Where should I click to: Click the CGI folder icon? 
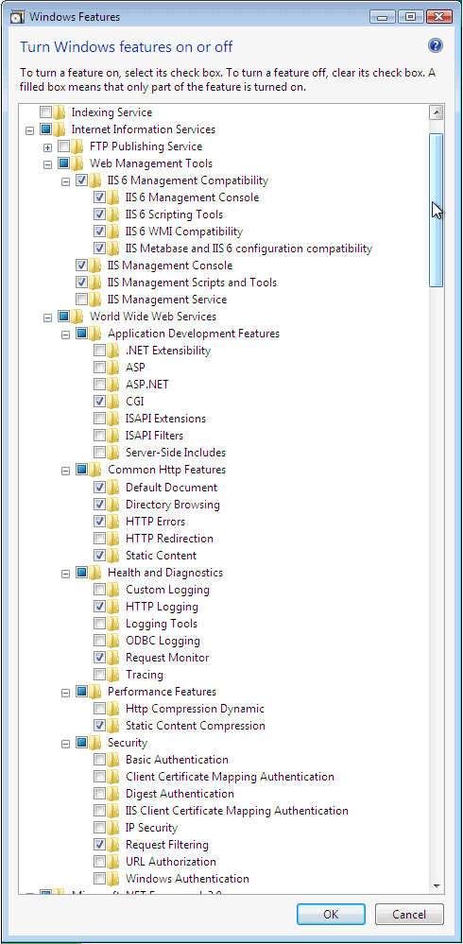(113, 401)
